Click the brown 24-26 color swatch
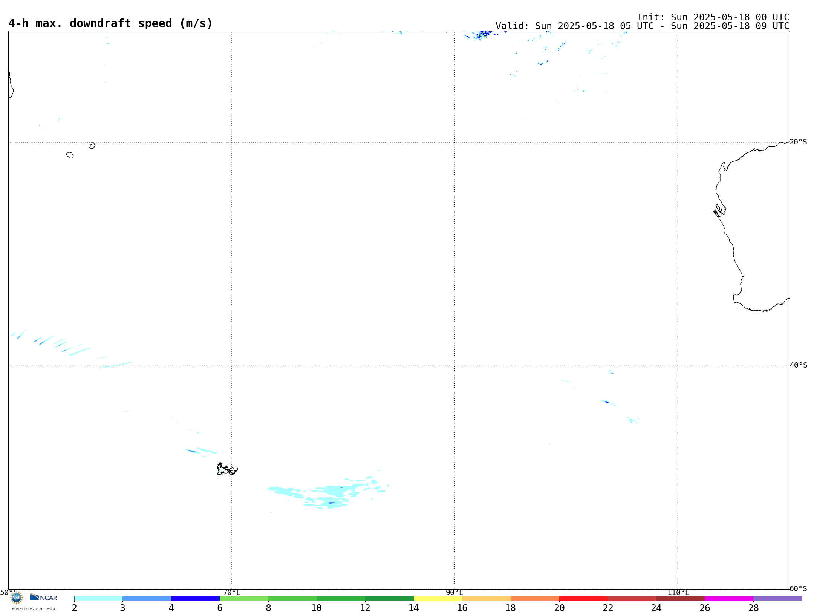The image size is (814, 613). 681,599
